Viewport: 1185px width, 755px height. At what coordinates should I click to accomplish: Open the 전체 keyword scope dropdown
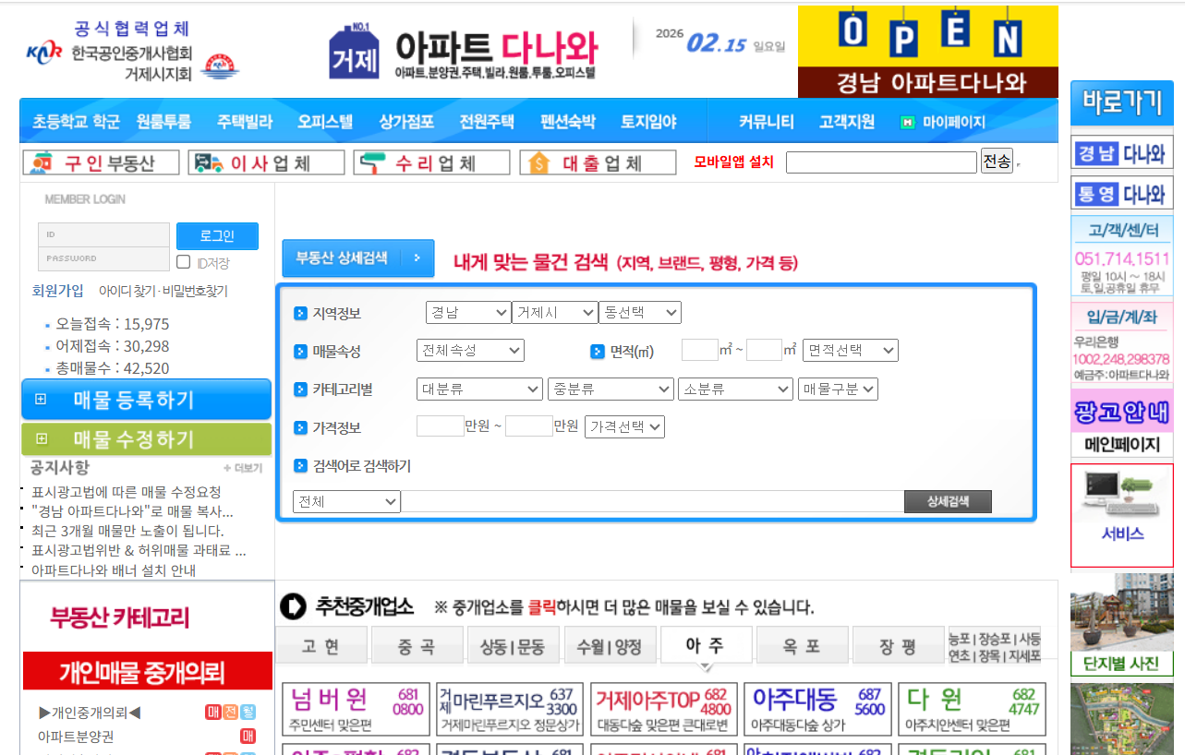(346, 501)
